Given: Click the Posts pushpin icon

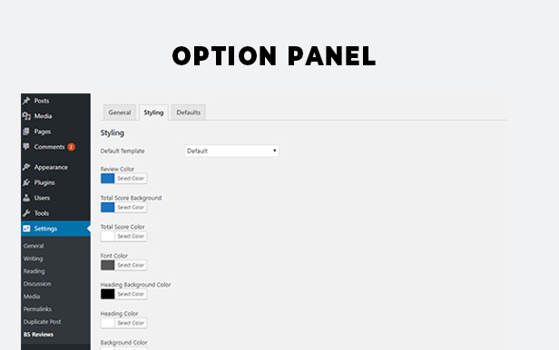Looking at the screenshot, I should tap(26, 101).
